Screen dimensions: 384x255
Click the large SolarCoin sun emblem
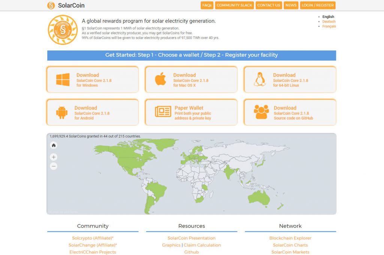click(63, 30)
